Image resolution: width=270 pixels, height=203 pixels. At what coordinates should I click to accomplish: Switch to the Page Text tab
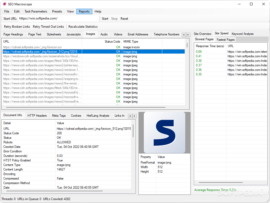(x=34, y=34)
